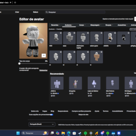Open settings gear on pinfo avatar card
Viewport: 136px width, 136px height.
(129, 33)
